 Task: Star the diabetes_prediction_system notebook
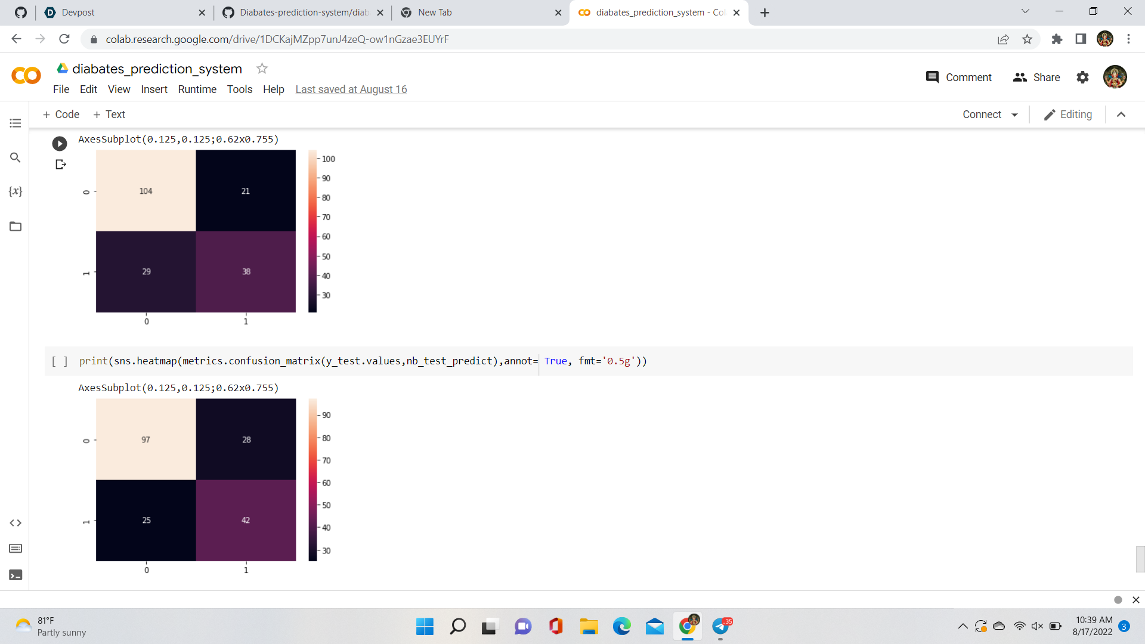click(262, 69)
